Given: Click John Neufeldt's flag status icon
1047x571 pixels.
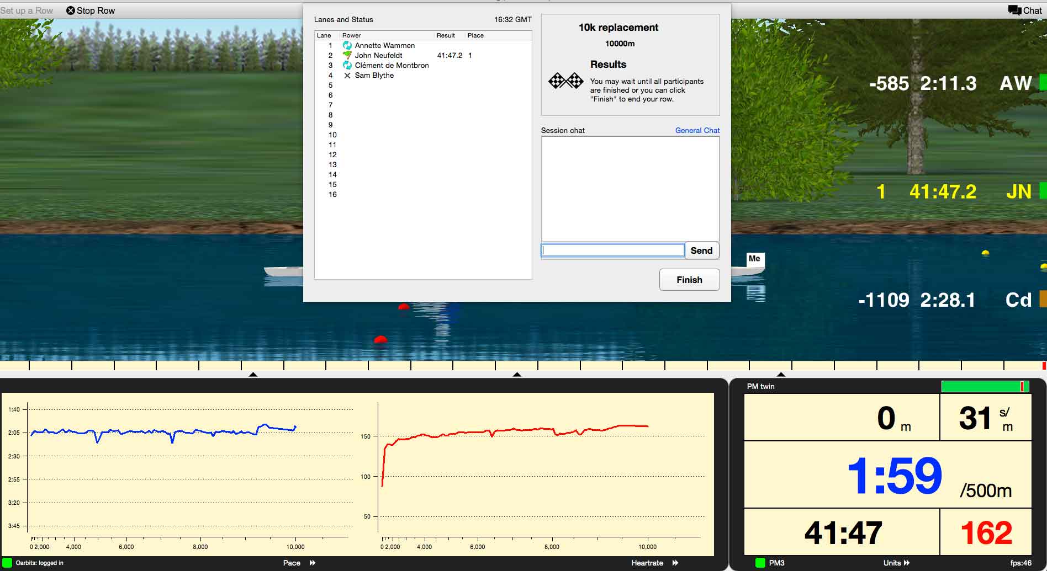Looking at the screenshot, I should (x=347, y=55).
